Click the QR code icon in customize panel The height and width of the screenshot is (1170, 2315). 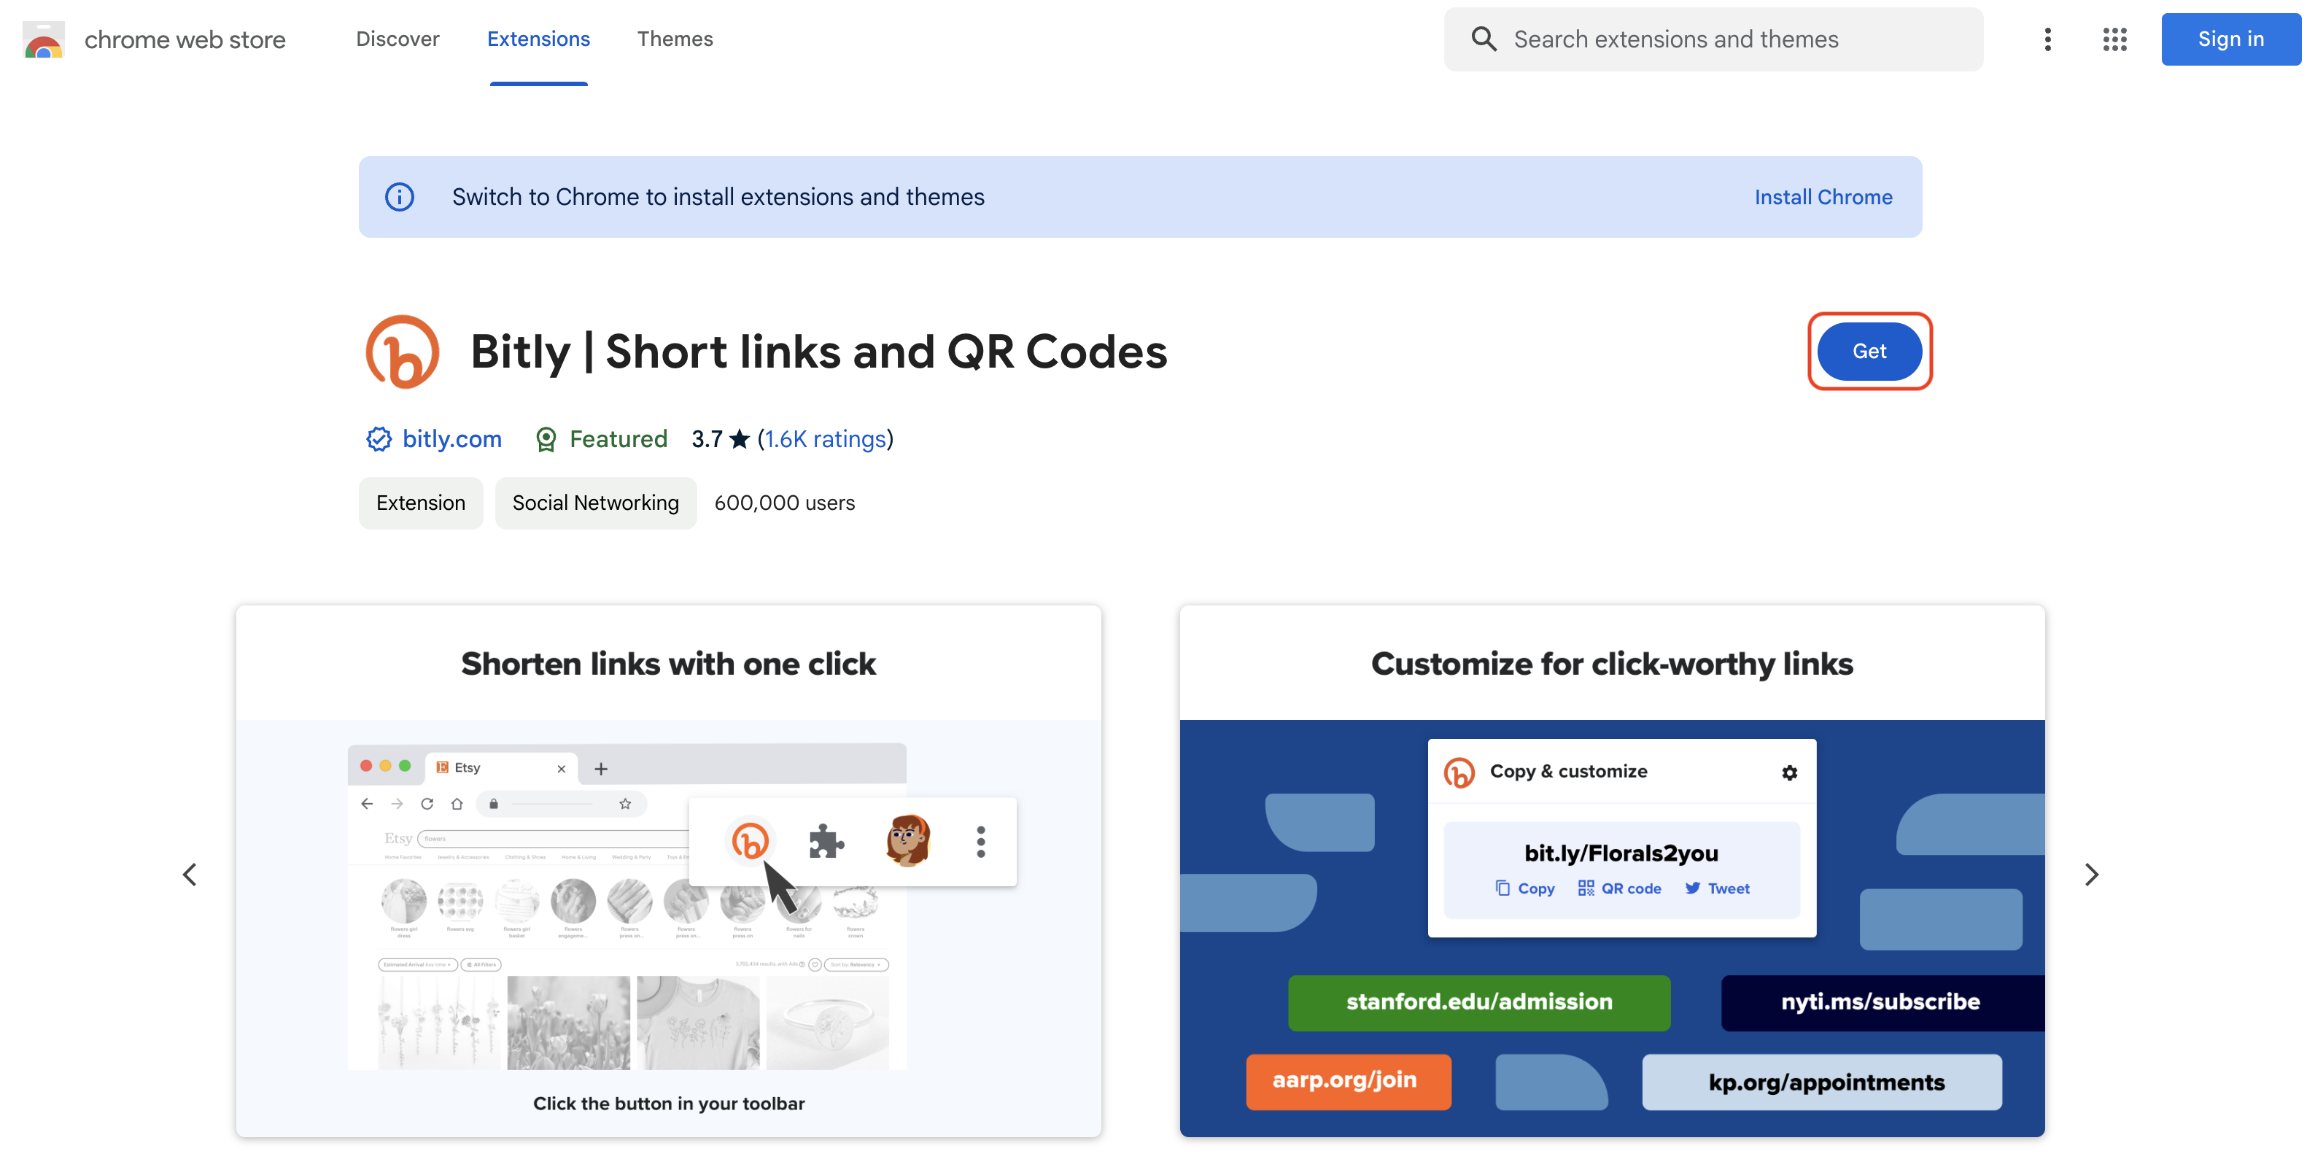(x=1584, y=886)
